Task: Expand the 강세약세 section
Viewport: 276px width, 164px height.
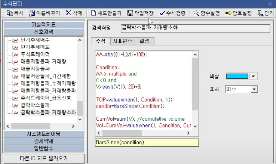Action: click(x=44, y=142)
